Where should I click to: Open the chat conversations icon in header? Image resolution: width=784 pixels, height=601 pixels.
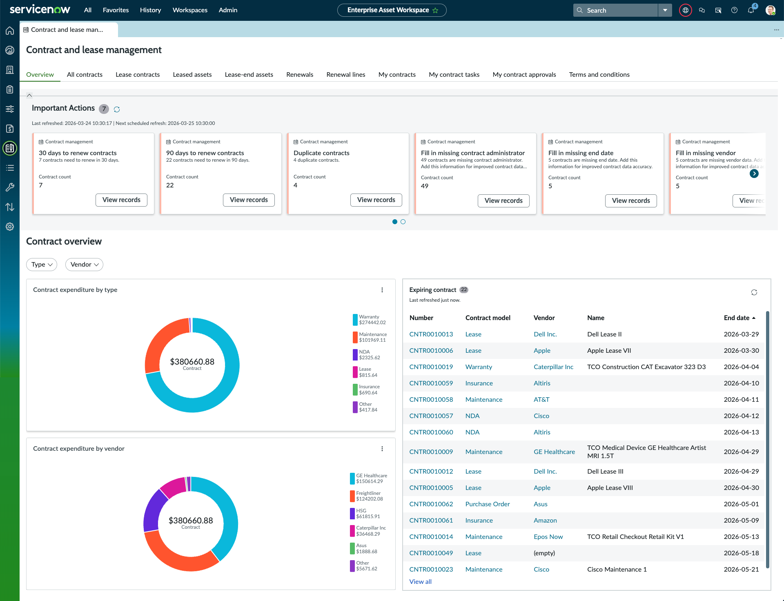pyautogui.click(x=702, y=10)
